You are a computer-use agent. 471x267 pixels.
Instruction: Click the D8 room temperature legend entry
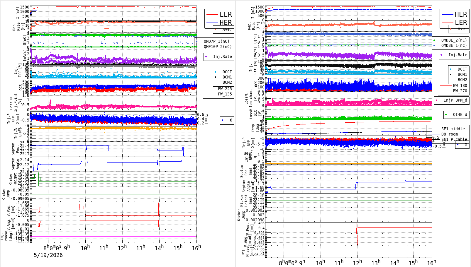pyautogui.click(x=449, y=134)
